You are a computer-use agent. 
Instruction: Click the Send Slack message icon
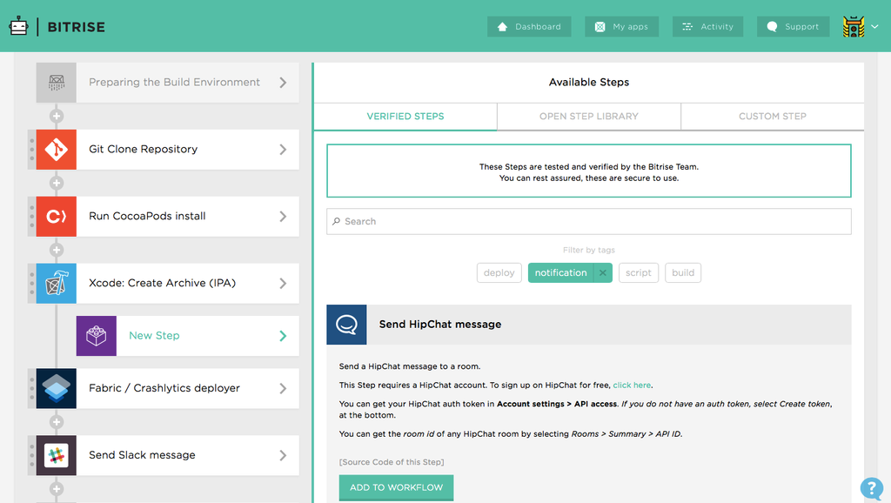(x=57, y=455)
